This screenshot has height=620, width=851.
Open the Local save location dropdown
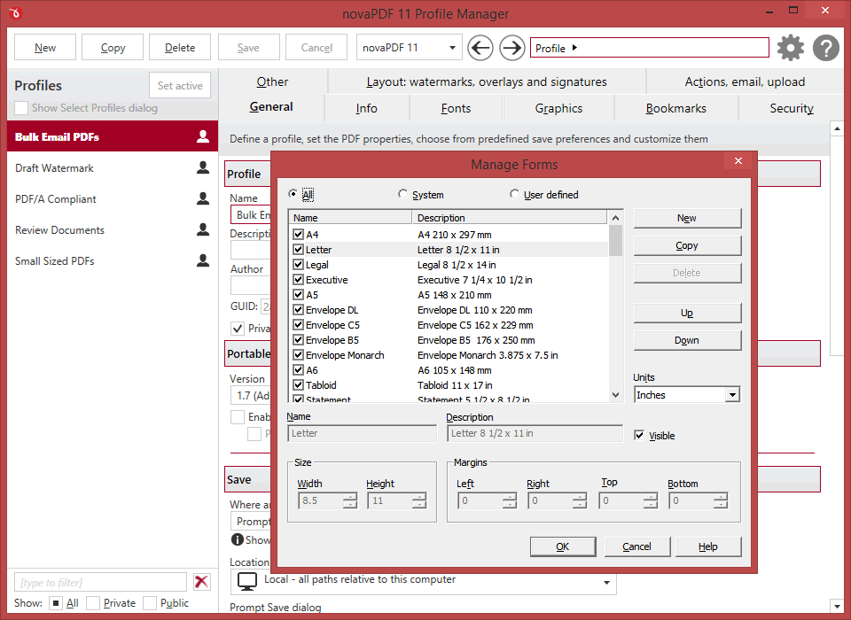tap(606, 583)
